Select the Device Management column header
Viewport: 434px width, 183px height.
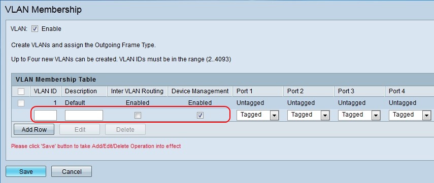coord(200,91)
